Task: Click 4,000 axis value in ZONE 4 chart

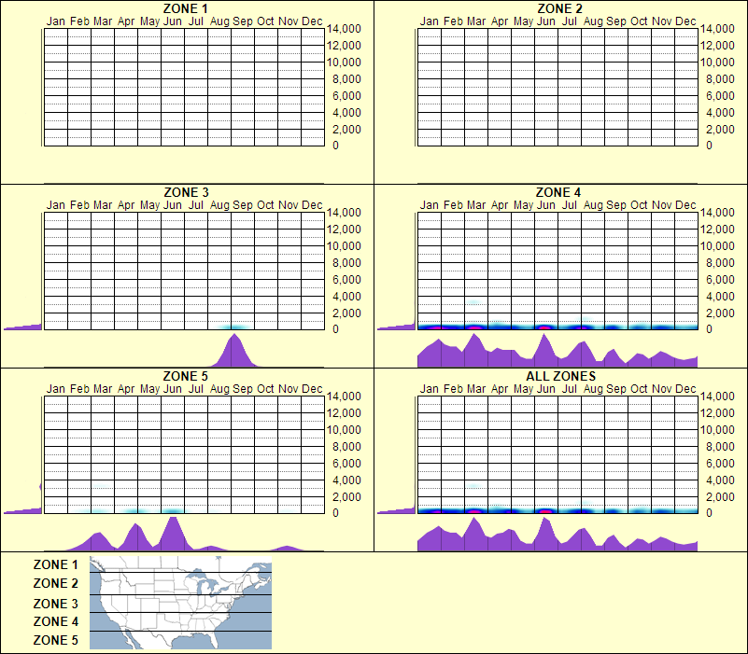Action: 720,296
